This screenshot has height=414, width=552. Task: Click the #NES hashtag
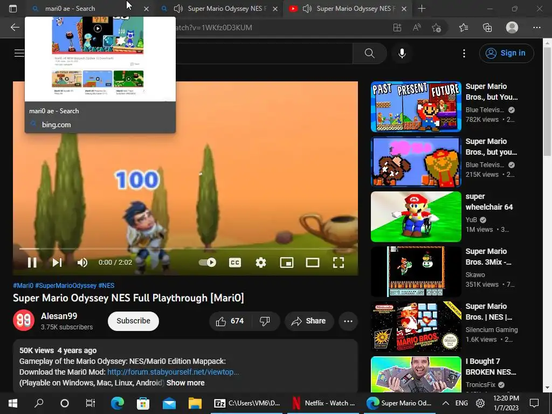[106, 286]
